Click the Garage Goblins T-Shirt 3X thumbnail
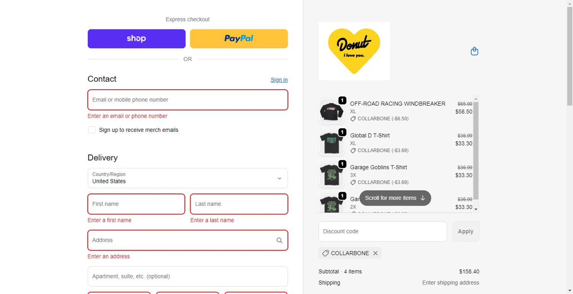 (331, 174)
